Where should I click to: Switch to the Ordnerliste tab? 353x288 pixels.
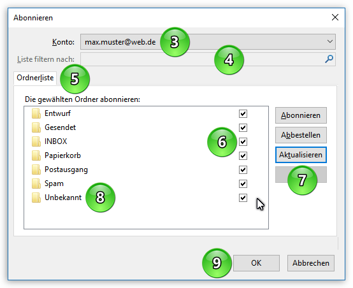coord(35,78)
